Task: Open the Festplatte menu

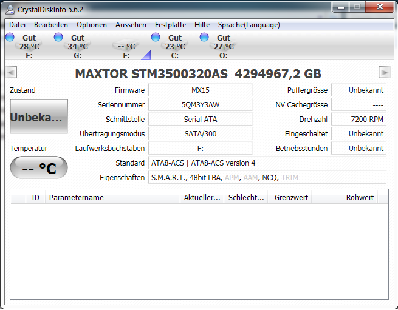Action: [170, 25]
